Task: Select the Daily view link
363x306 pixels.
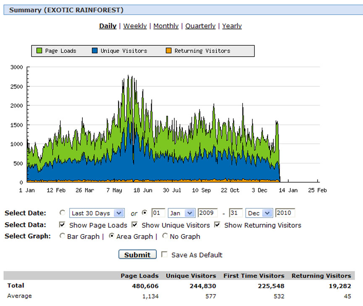Action: coord(108,26)
